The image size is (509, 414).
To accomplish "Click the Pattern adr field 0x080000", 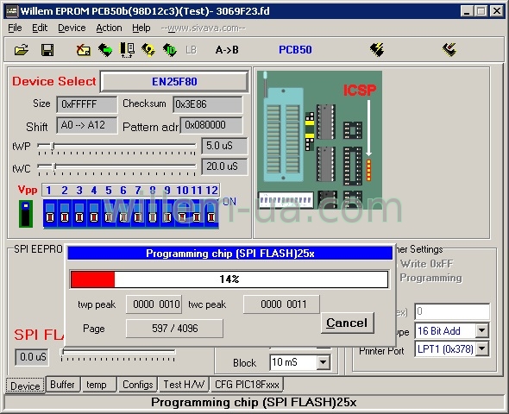I will pos(211,125).
